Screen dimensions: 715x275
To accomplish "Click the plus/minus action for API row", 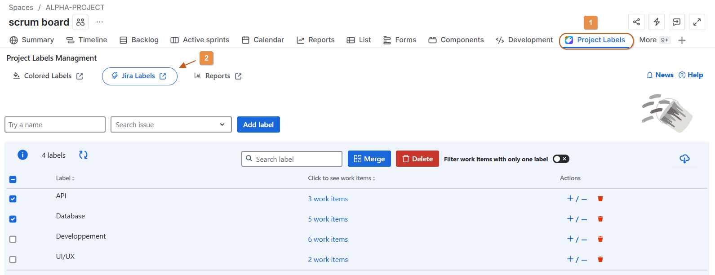I will pyautogui.click(x=577, y=199).
